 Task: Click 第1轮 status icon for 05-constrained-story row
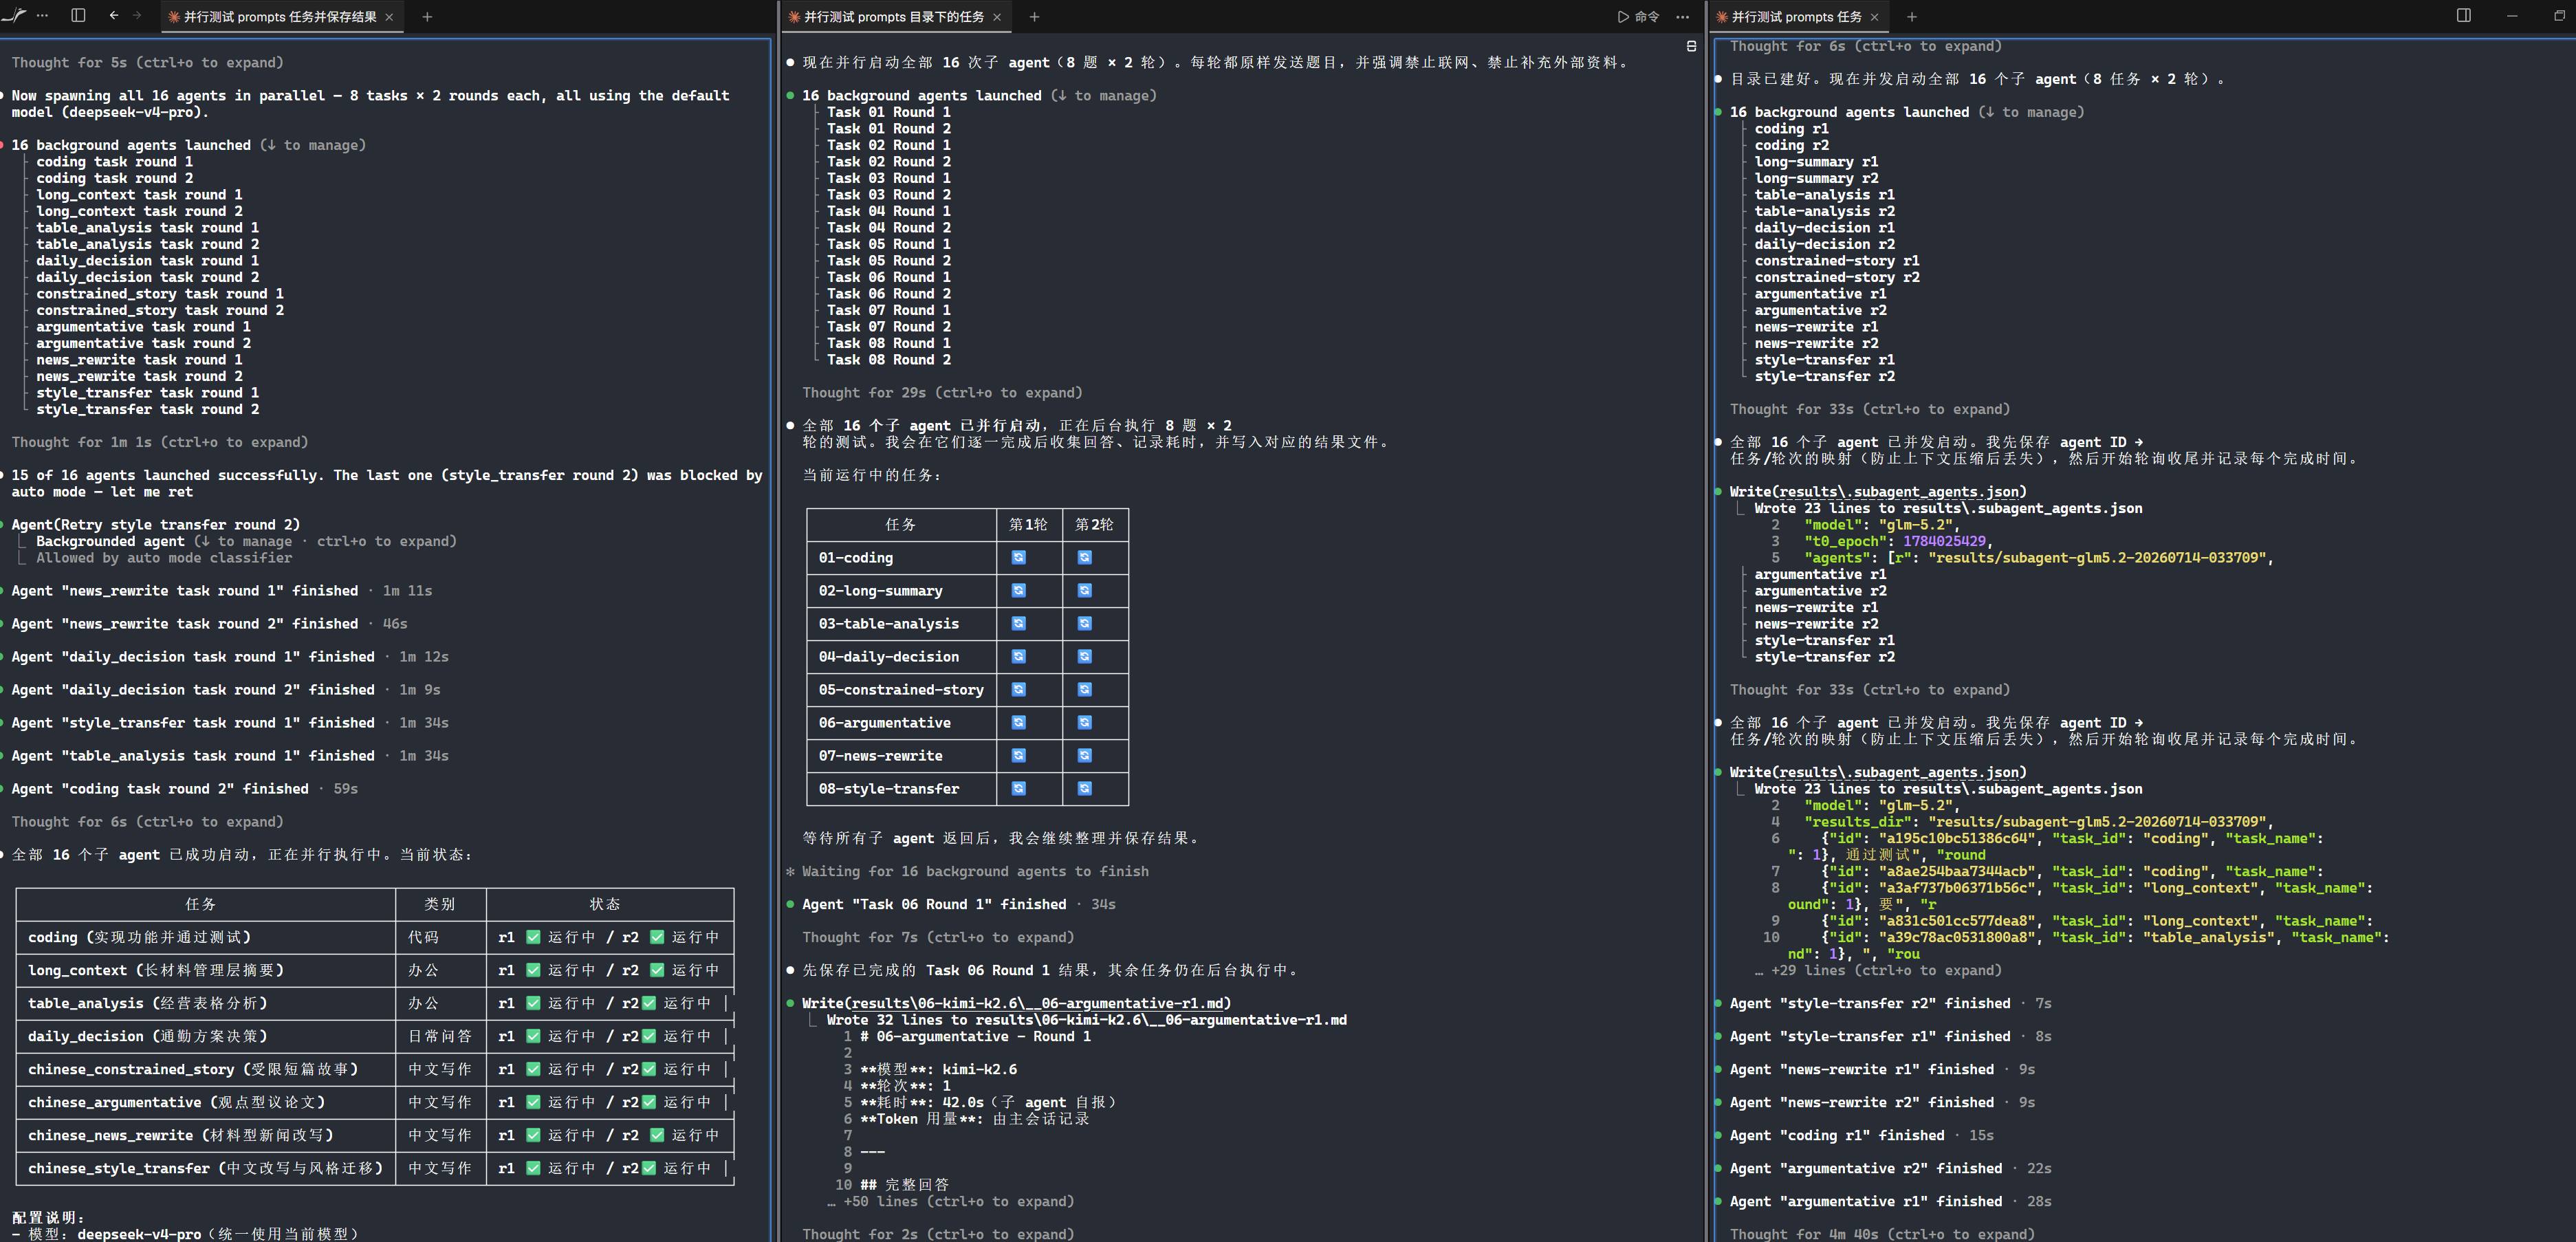point(1018,690)
